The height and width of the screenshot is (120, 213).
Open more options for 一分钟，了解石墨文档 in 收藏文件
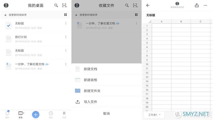click(x=137, y=23)
